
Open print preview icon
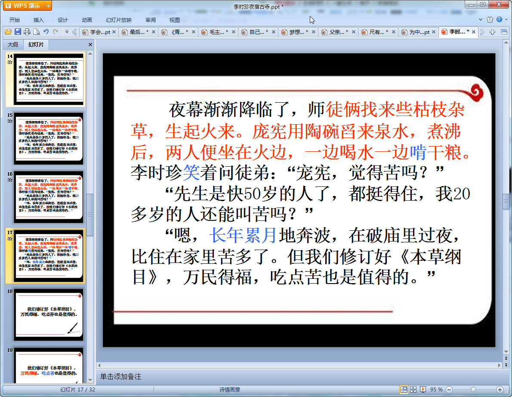[x=37, y=32]
